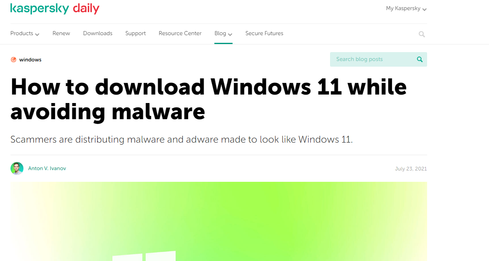Open the Products dropdown menu

25,34
